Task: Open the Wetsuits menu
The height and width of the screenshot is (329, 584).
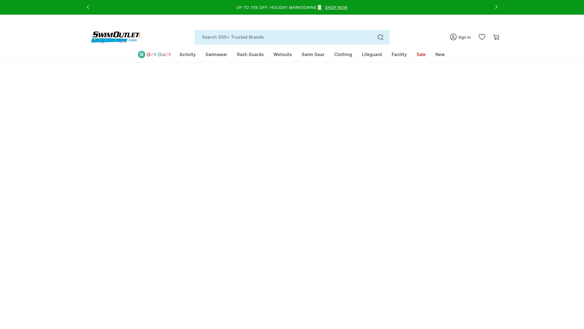Action: click(283, 55)
